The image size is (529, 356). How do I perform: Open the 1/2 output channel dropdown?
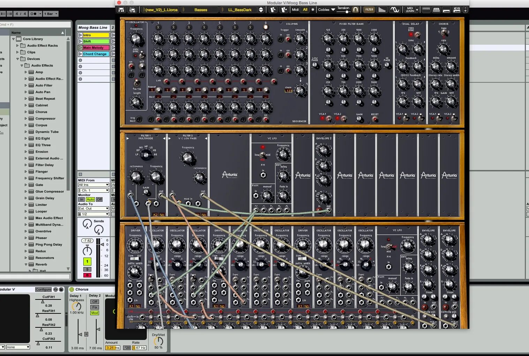point(93,214)
